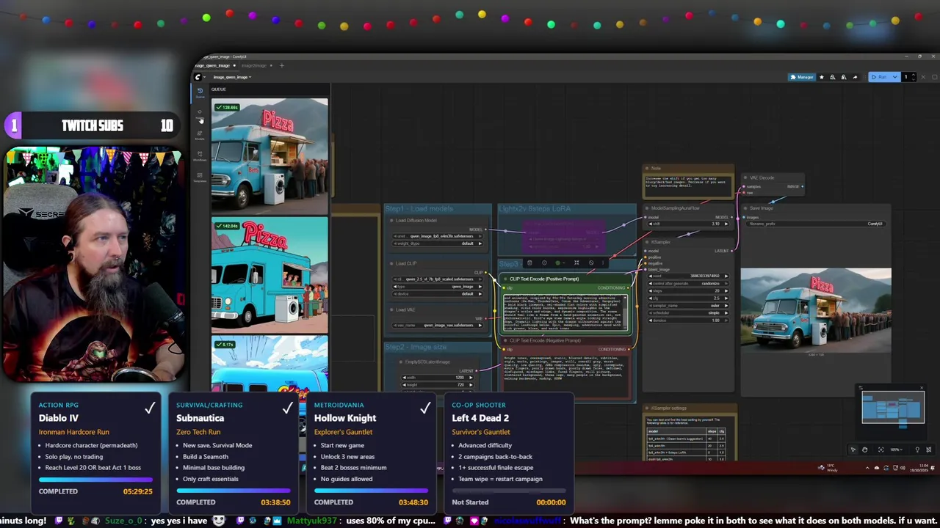Edit the cfg value in KSampler
940x528 pixels.
[688, 298]
